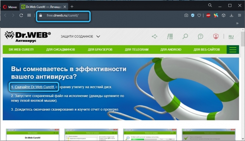This screenshot has width=245, height=141.
Task: Focus the address bar free.drweb.ru/cureit/
Action: 63,15
